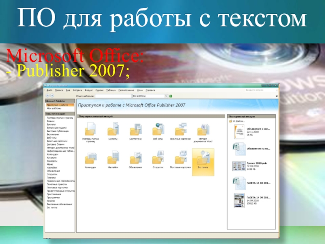
Task: Select Резюме in the publication types list
Action: (51, 200)
